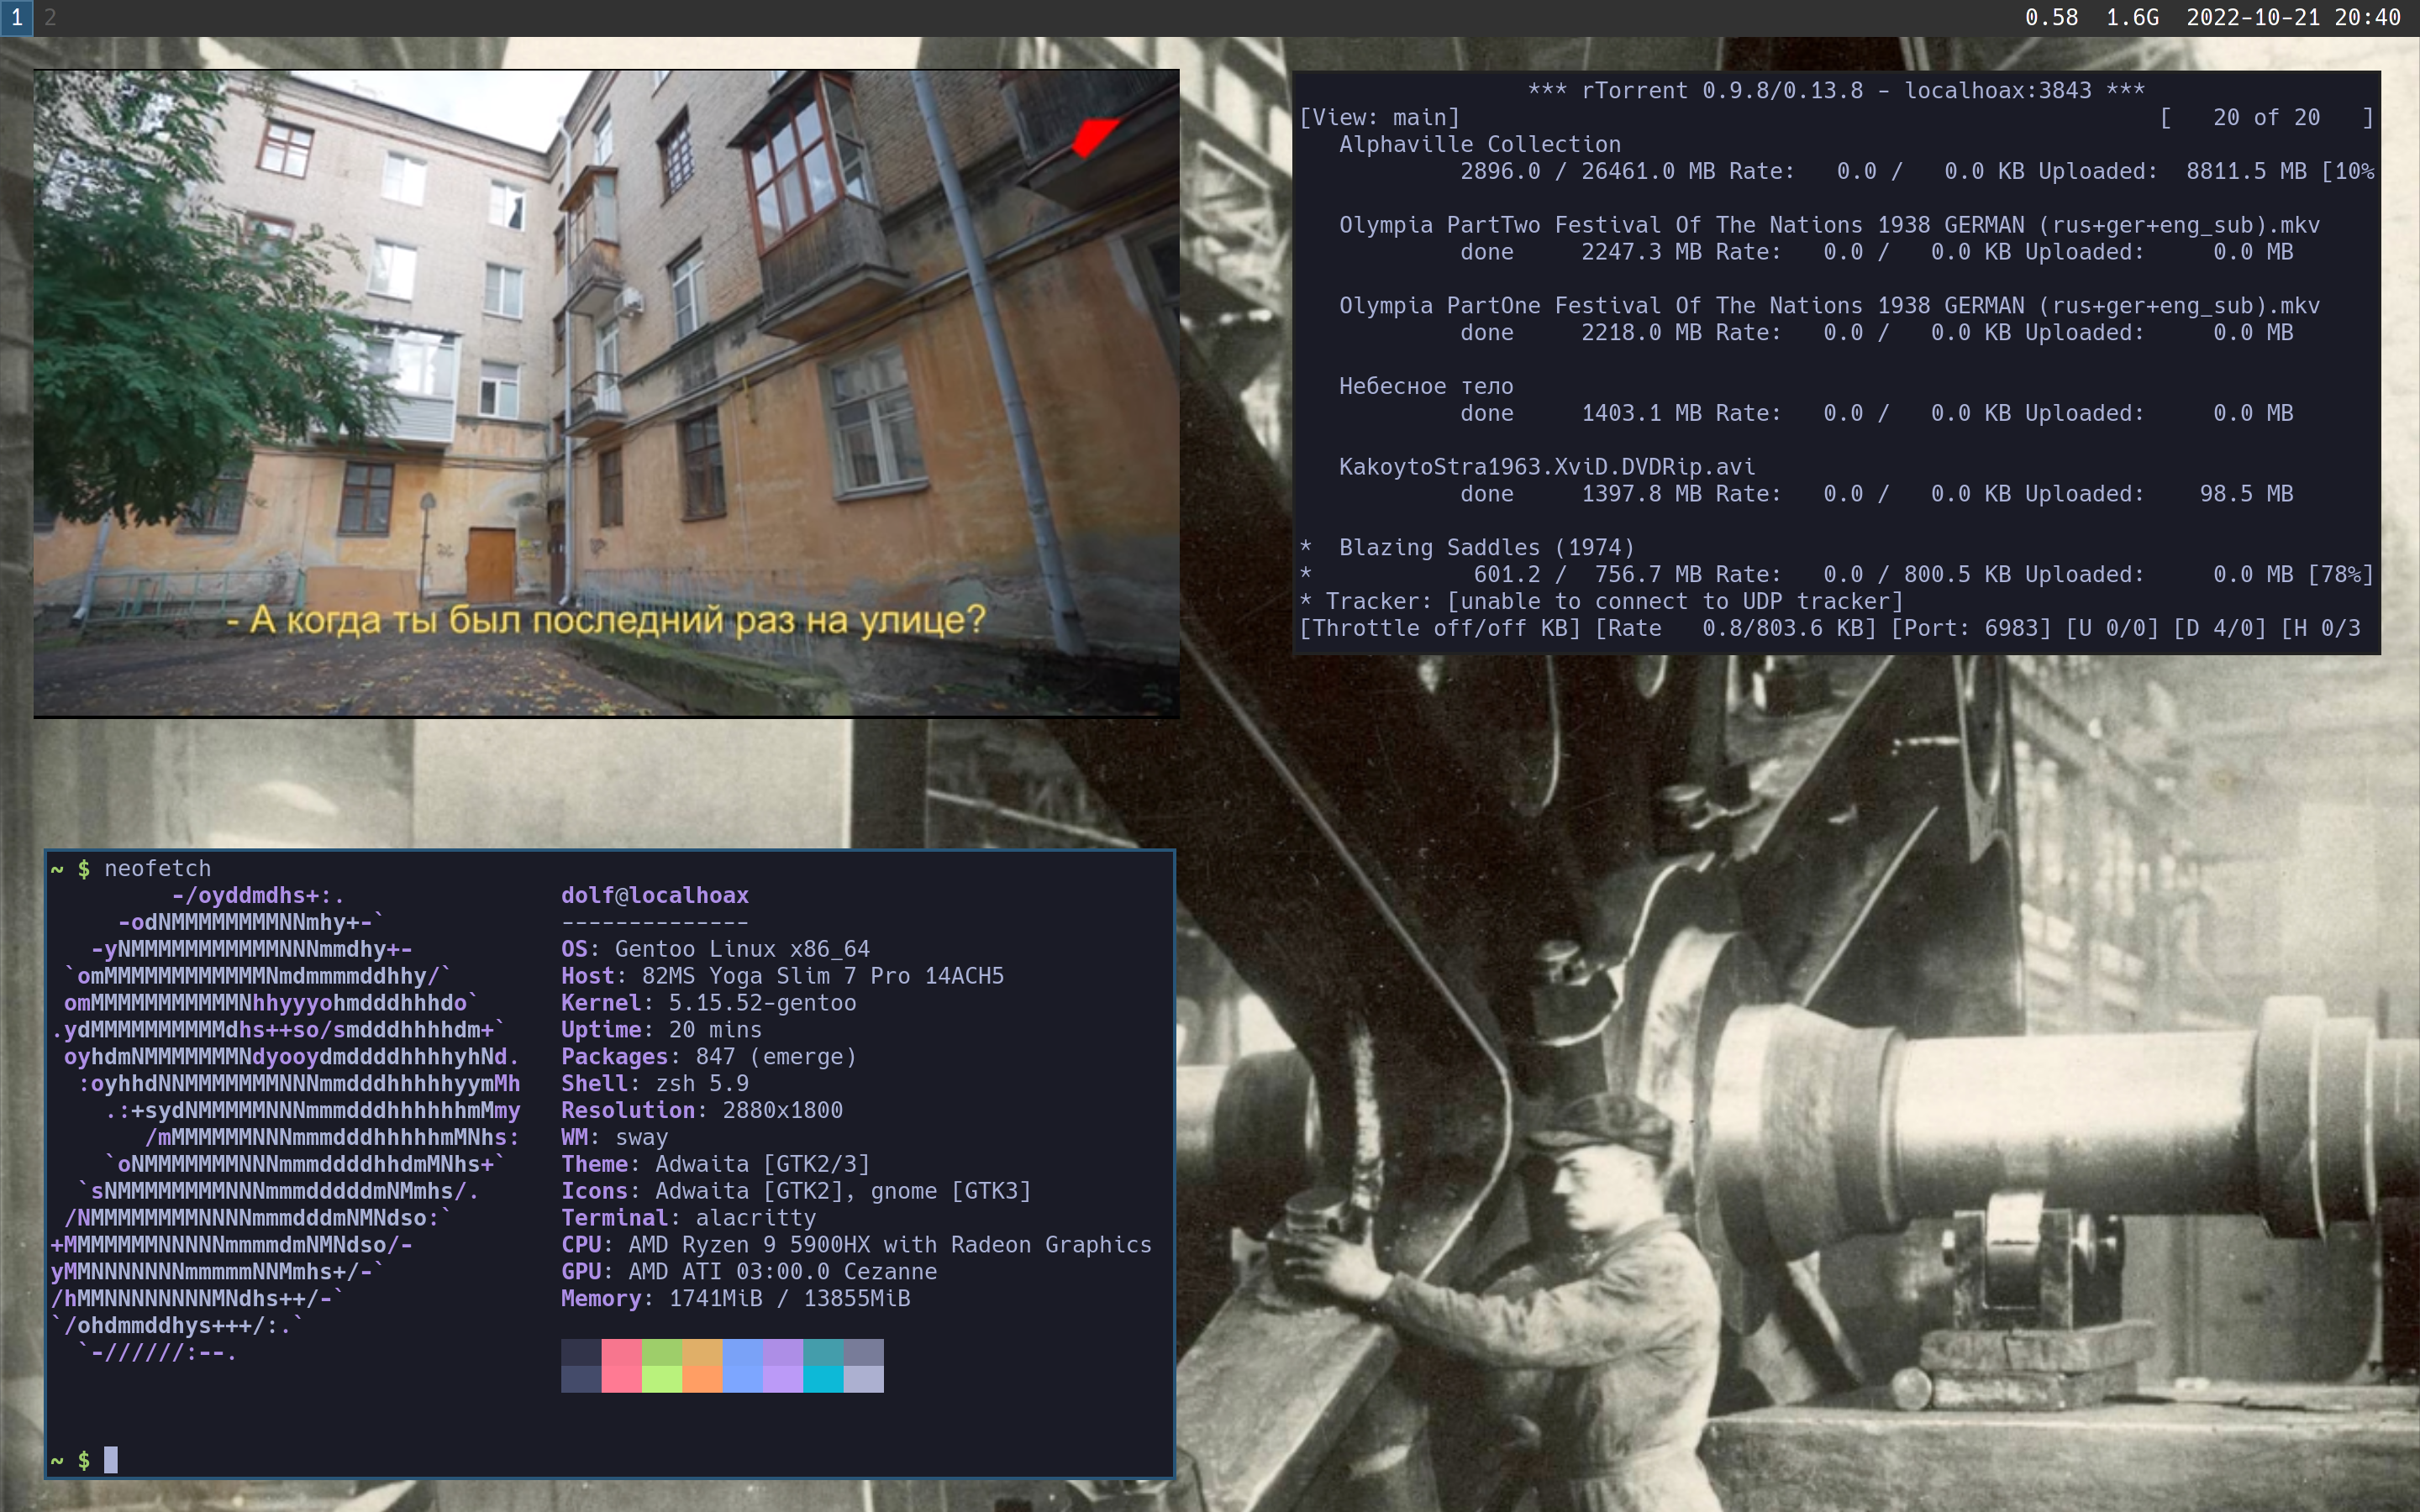The height and width of the screenshot is (1512, 2420).
Task: Click the Shell: zsh 5.9 line
Action: point(655,1084)
